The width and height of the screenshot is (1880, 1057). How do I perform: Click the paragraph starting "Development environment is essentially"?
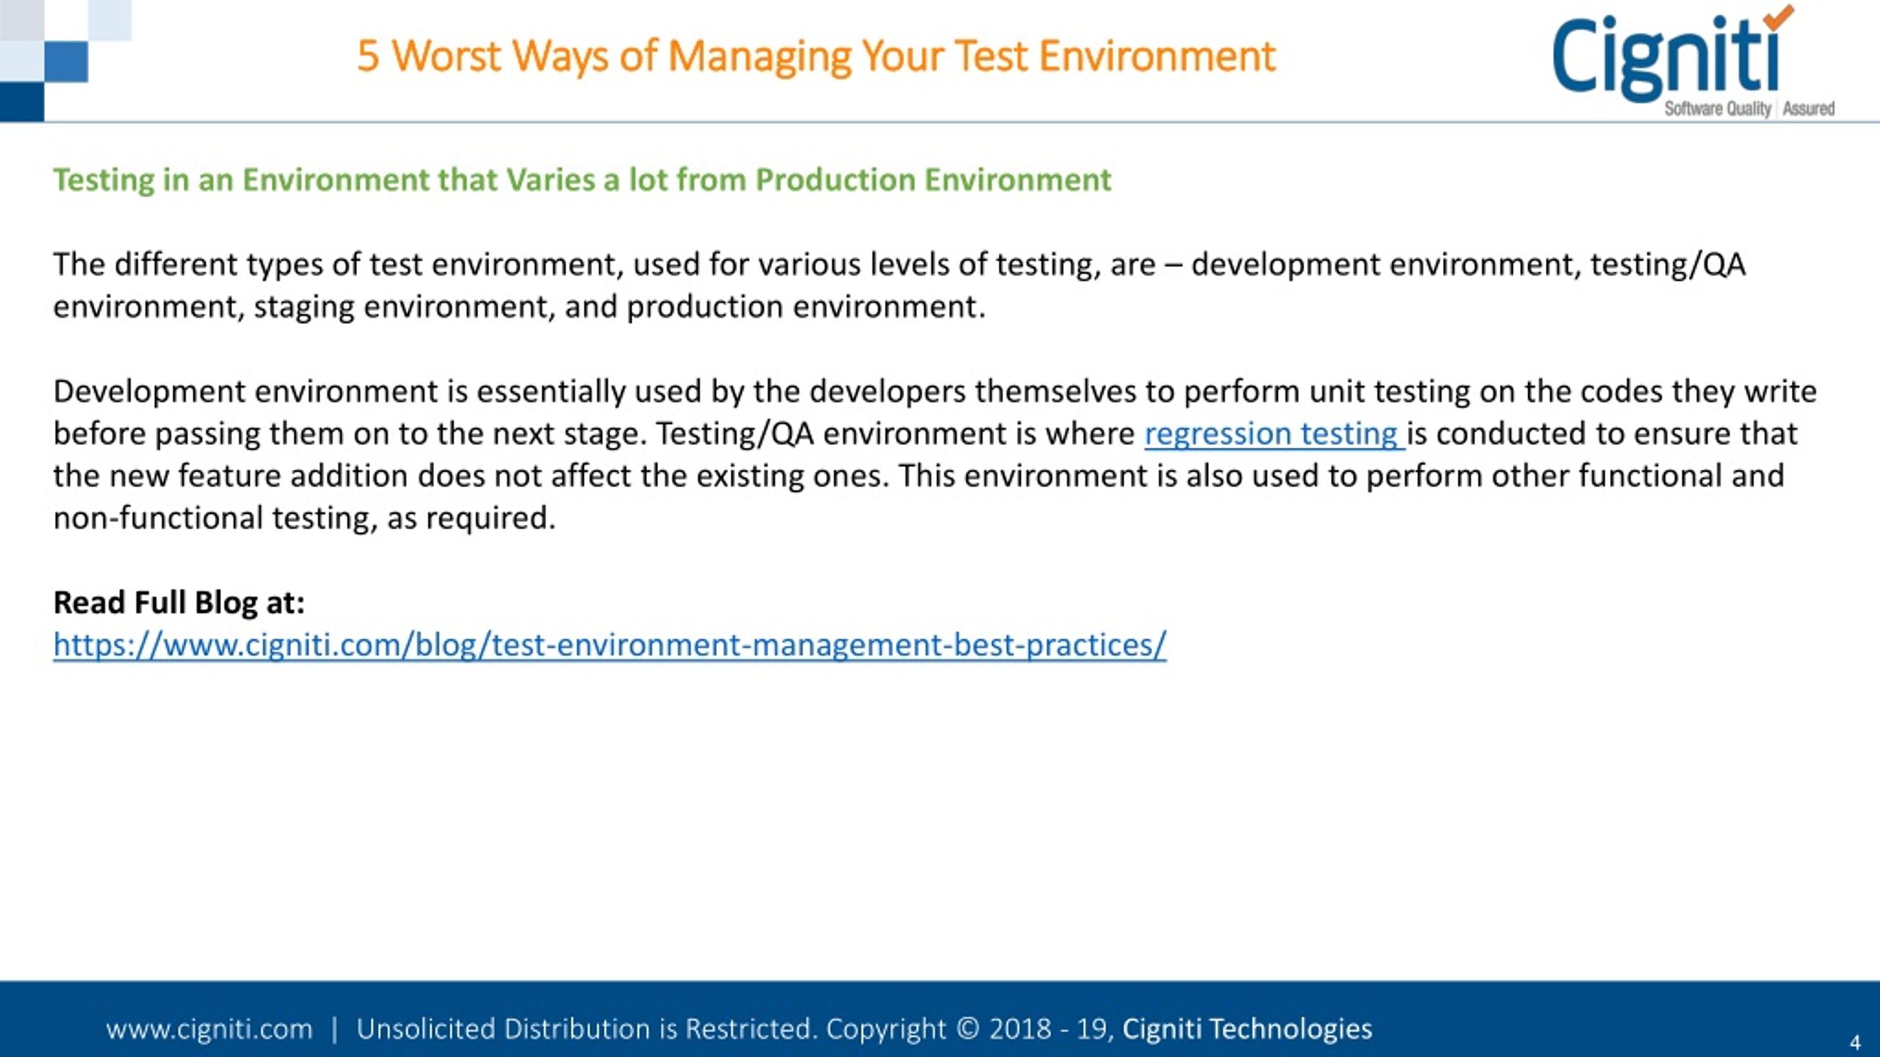coord(935,455)
